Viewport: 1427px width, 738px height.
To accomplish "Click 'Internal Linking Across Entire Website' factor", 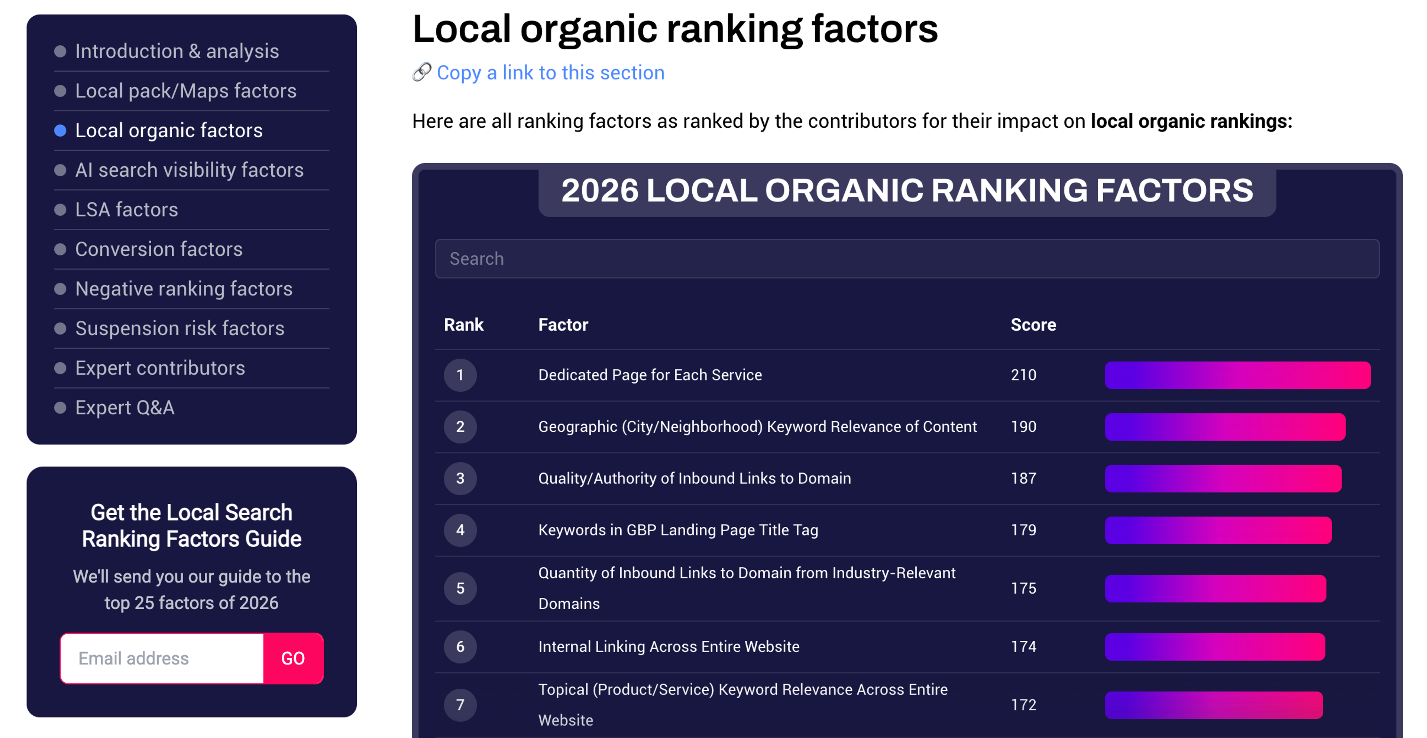I will tap(669, 647).
